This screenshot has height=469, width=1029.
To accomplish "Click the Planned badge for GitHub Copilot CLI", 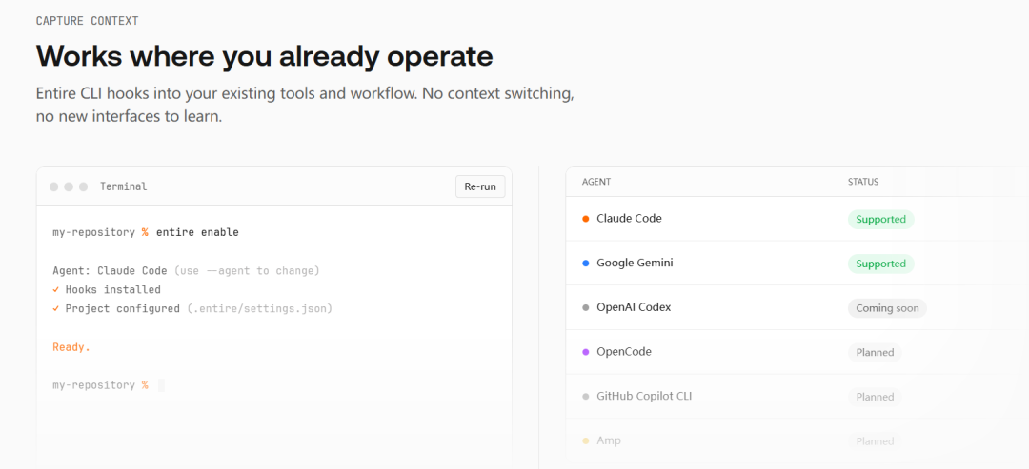I will tap(875, 397).
